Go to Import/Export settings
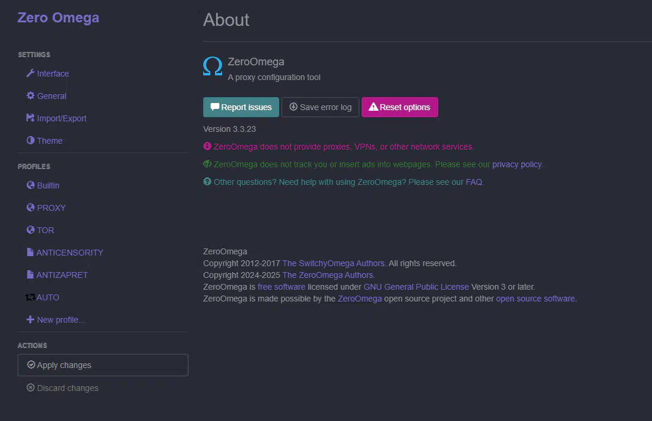Image resolution: width=652 pixels, height=421 pixels. [x=61, y=118]
